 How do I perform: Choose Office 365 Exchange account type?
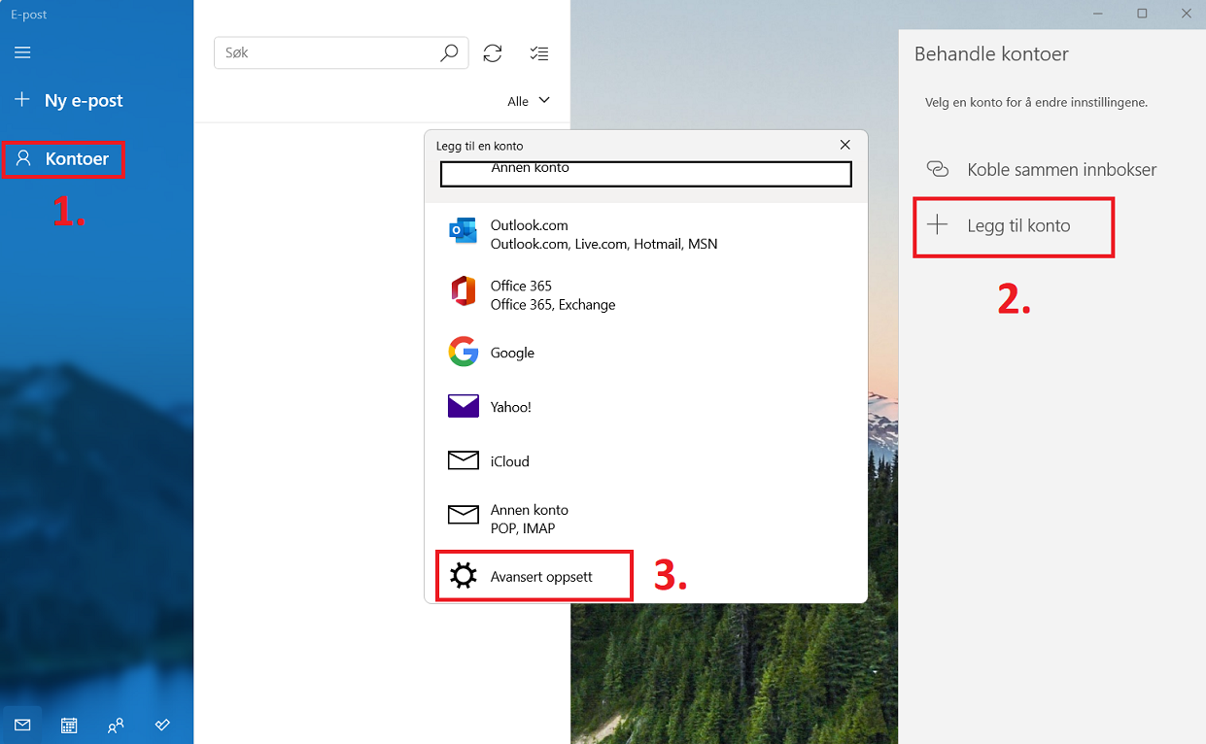[645, 294]
